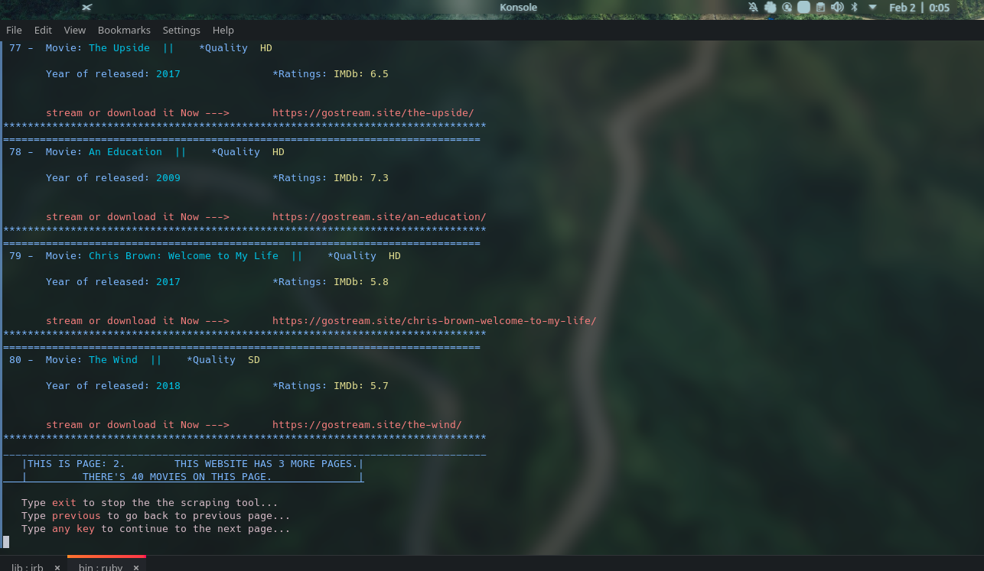The height and width of the screenshot is (571, 984).
Task: Click the 'THIS IS PAGE: 2.' text
Action: (77, 464)
